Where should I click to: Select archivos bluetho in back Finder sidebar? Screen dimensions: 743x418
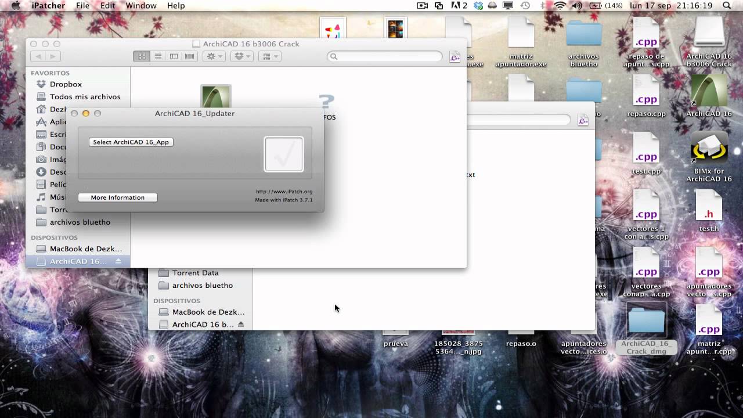point(202,286)
